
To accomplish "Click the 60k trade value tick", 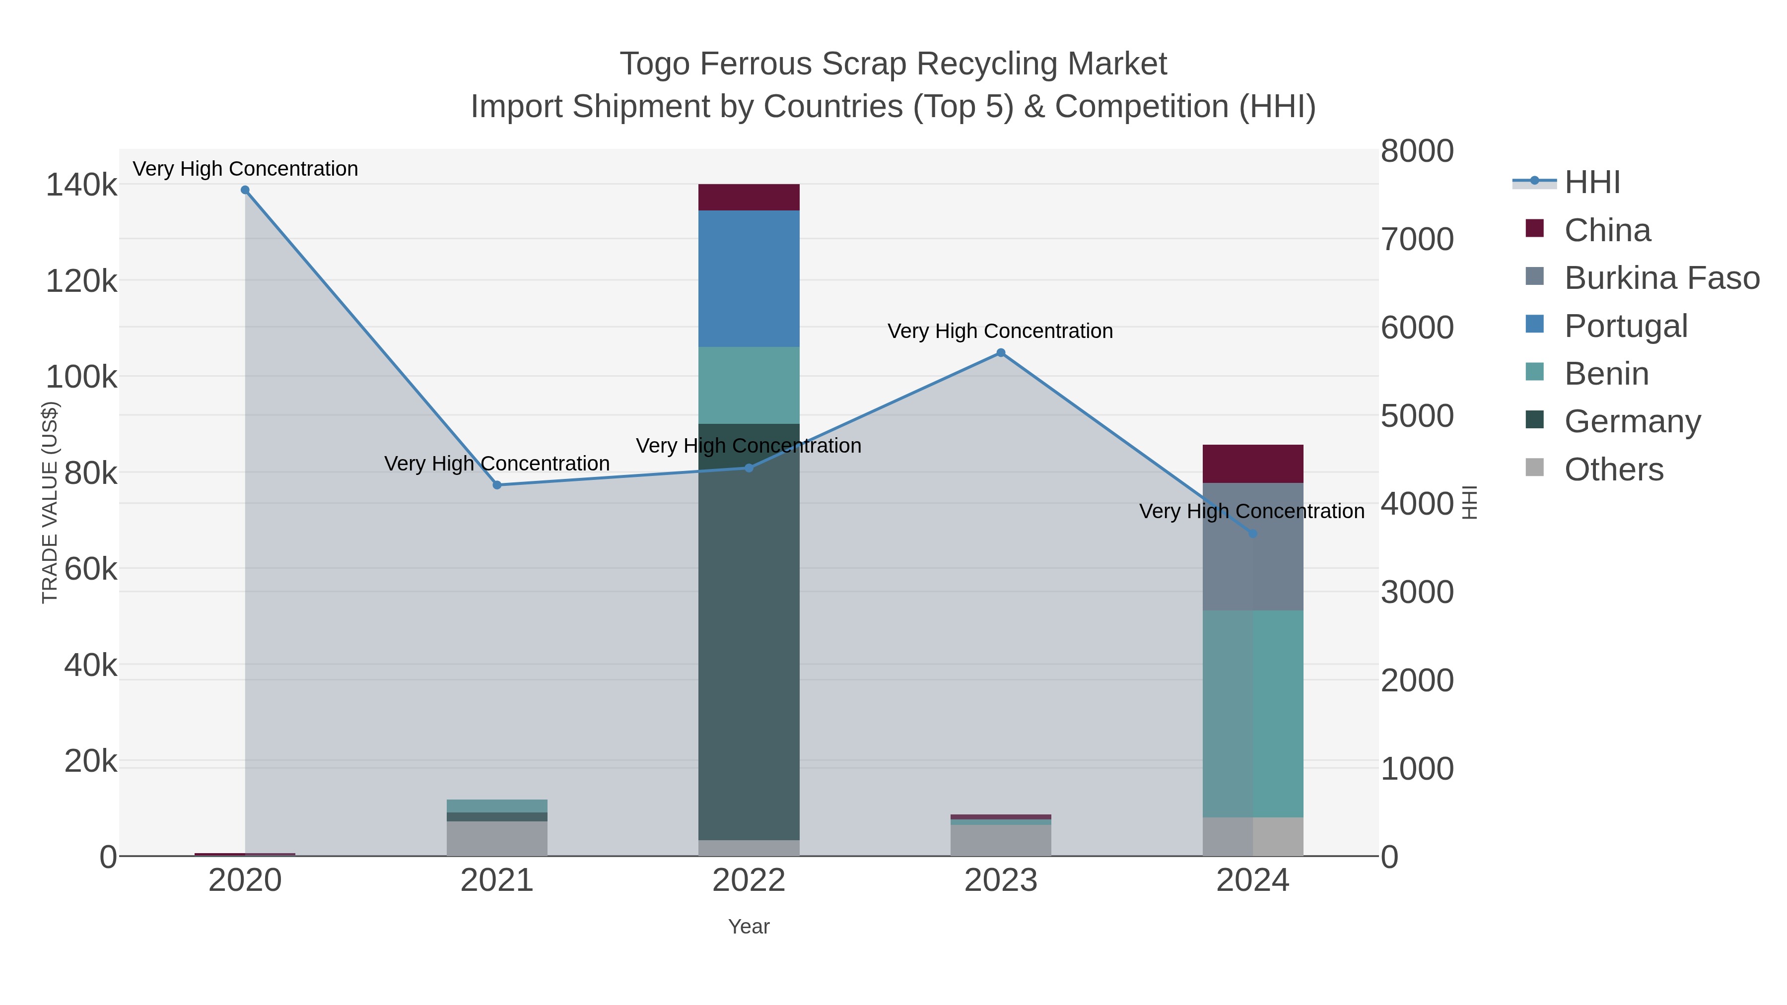I will (91, 569).
